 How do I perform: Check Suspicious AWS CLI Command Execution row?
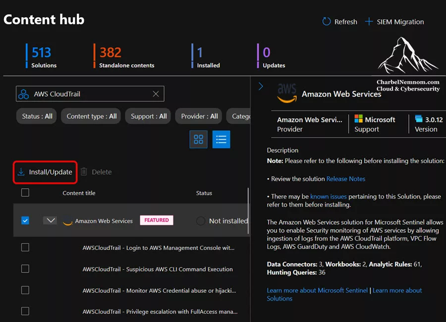coord(25,268)
